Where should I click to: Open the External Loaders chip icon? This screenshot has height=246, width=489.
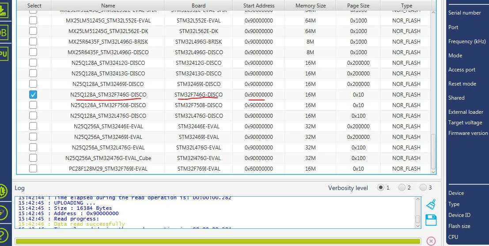tap(3, 191)
